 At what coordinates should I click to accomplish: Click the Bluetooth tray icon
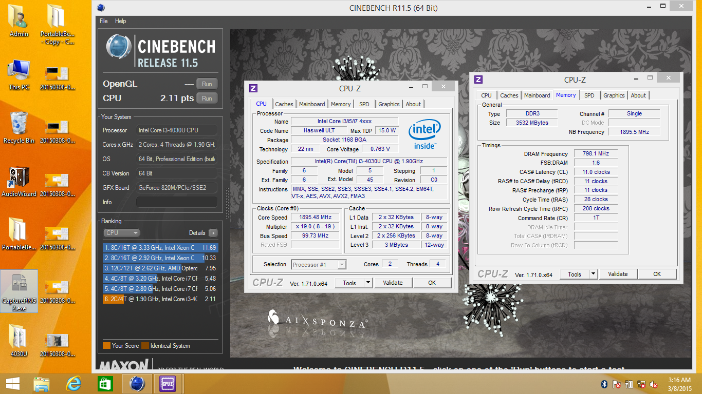pyautogui.click(x=604, y=384)
